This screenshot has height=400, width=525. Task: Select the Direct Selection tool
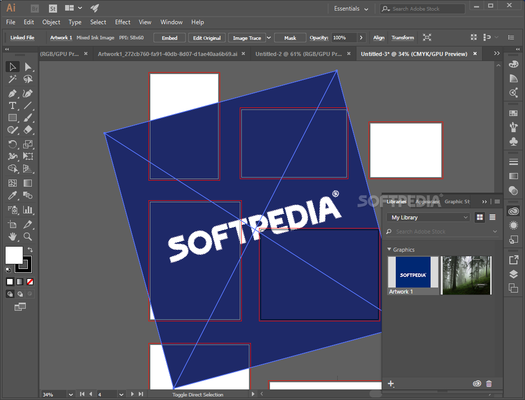pos(28,67)
